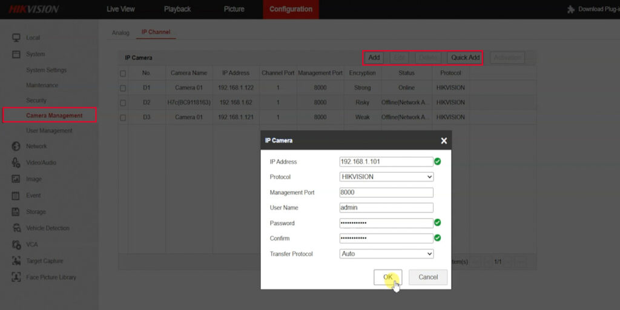Tick the checkbox for row D2
Viewport: 620px width, 310px height.
click(x=123, y=103)
